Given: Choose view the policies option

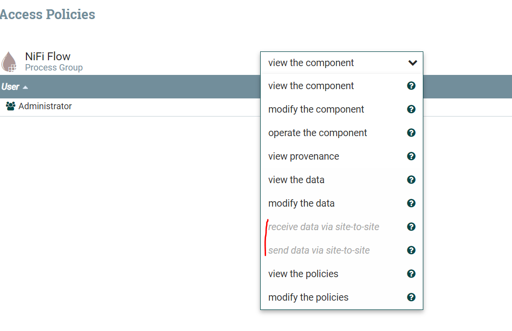Looking at the screenshot, I should point(302,273).
